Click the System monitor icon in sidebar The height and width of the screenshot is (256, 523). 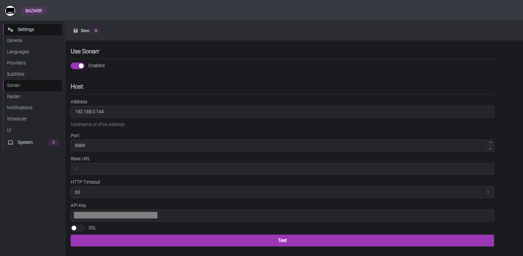click(11, 142)
